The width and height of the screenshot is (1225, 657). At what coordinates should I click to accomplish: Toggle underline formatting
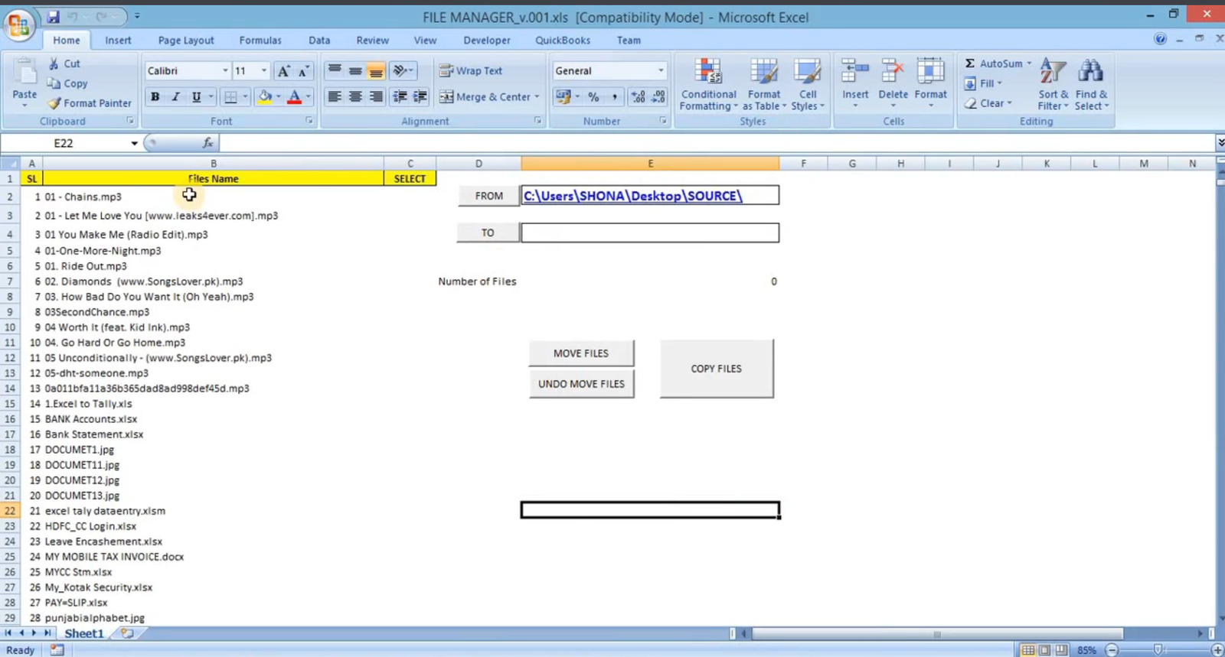[x=196, y=97]
